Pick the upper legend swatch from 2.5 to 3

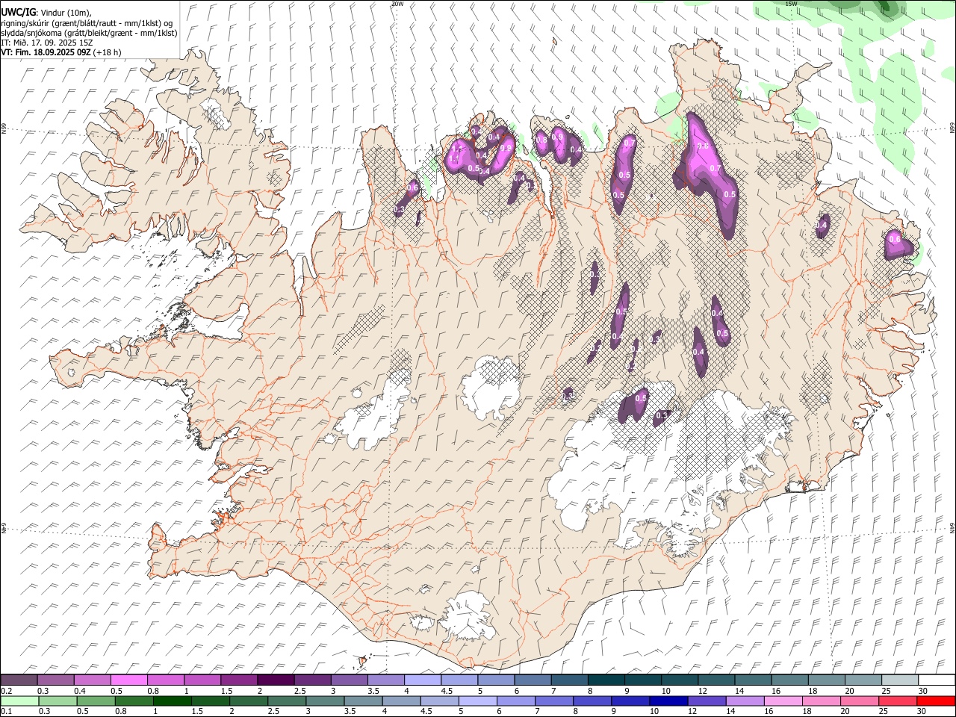(312, 680)
